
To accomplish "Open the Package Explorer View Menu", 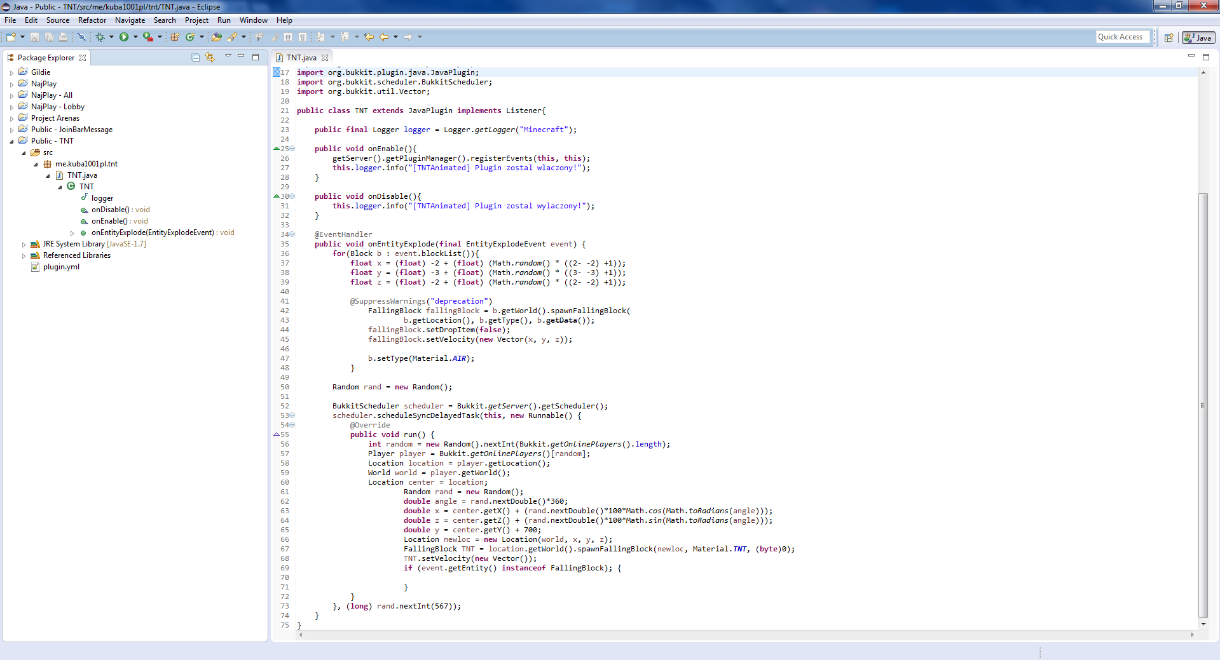I will point(228,57).
